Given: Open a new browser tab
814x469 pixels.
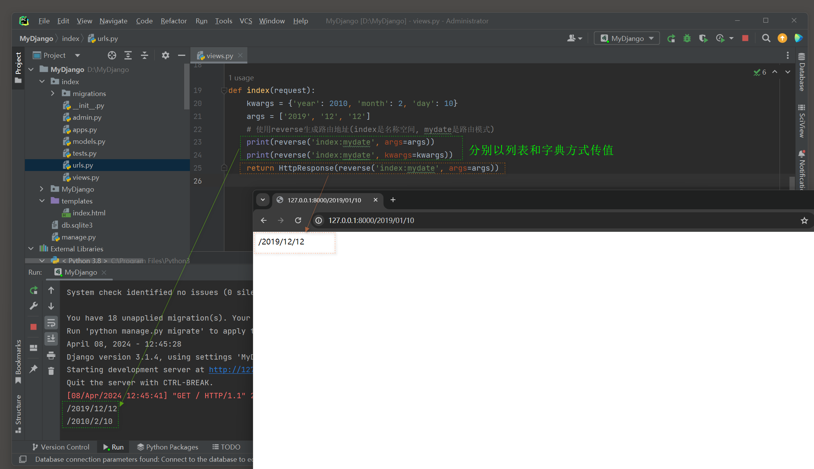Looking at the screenshot, I should (x=393, y=200).
